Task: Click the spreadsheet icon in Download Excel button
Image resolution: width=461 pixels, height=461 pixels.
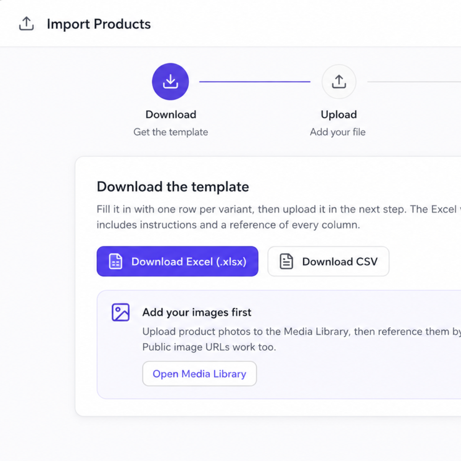Action: click(x=116, y=261)
